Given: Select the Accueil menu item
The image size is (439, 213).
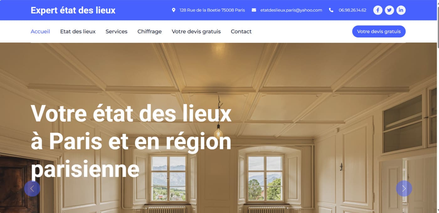Looking at the screenshot, I should [x=40, y=31].
